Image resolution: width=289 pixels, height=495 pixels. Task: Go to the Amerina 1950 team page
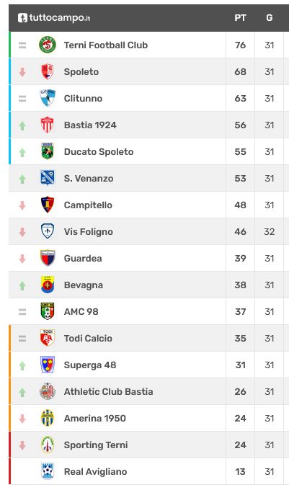coord(94,419)
